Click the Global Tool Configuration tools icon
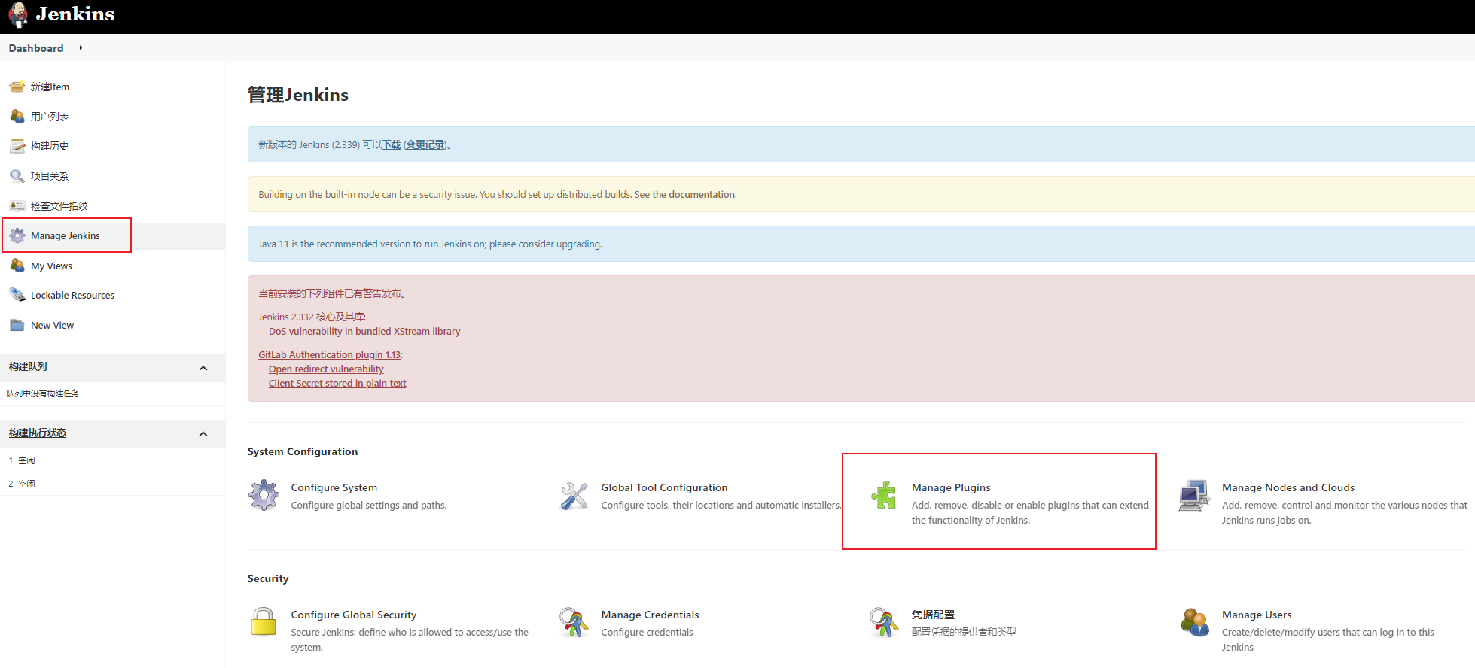The image size is (1475, 668). [574, 496]
